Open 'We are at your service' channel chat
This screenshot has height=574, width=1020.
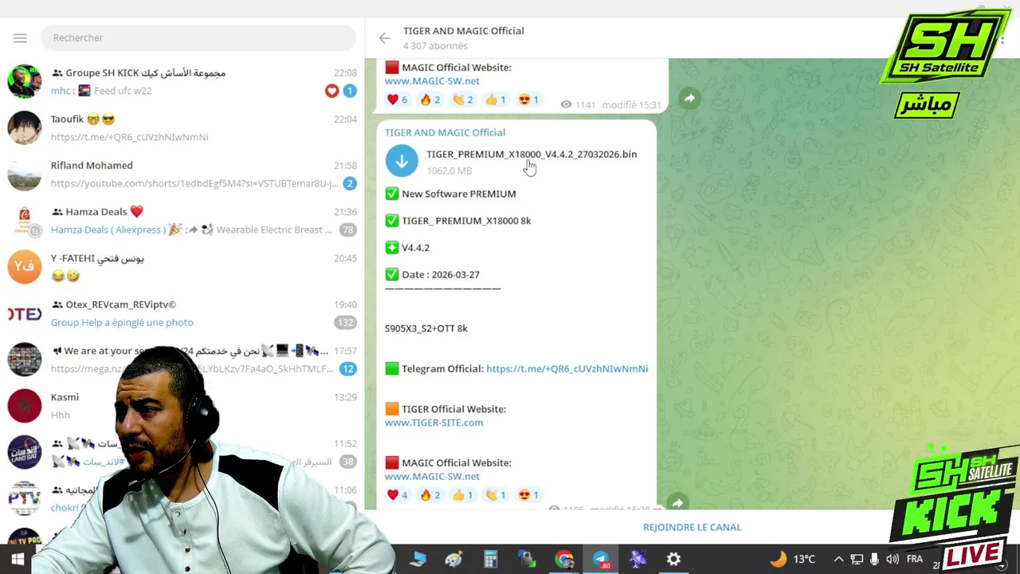click(x=182, y=359)
